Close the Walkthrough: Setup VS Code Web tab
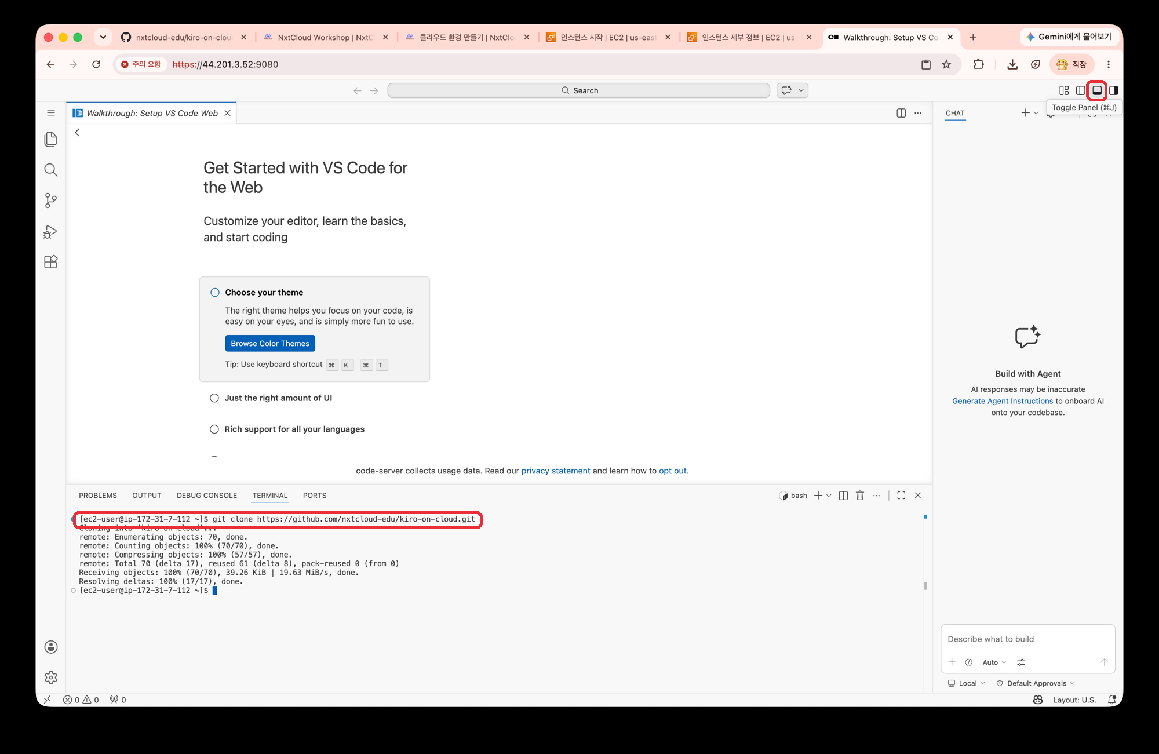The image size is (1159, 754). coord(228,113)
